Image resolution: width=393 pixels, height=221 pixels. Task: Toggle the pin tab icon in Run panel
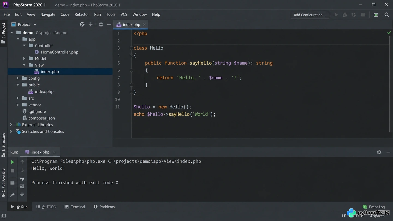click(x=12, y=195)
